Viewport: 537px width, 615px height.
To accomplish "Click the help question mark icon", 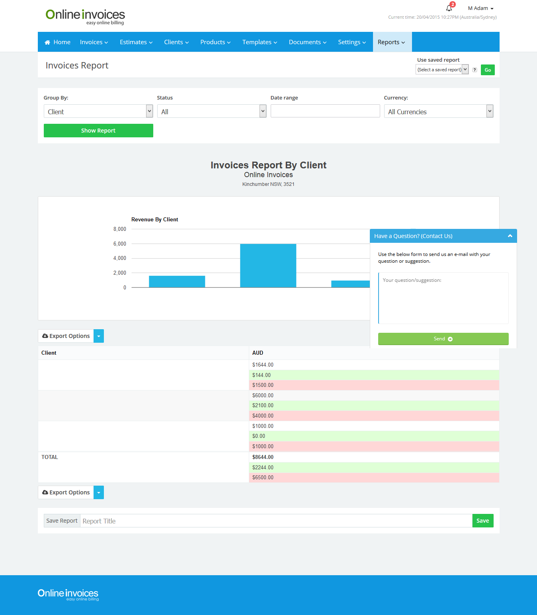I will (475, 70).
